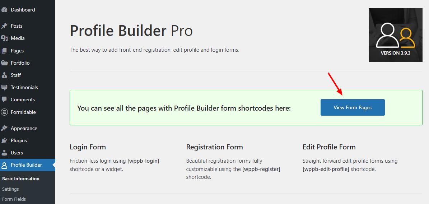Click the Comments bubble icon

4,100
